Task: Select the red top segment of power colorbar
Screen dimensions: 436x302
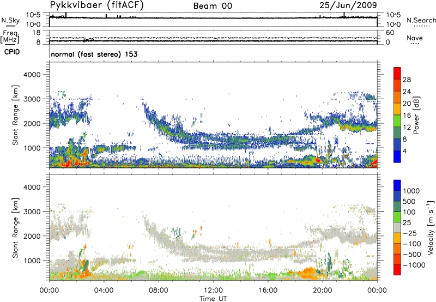Action: click(x=397, y=74)
